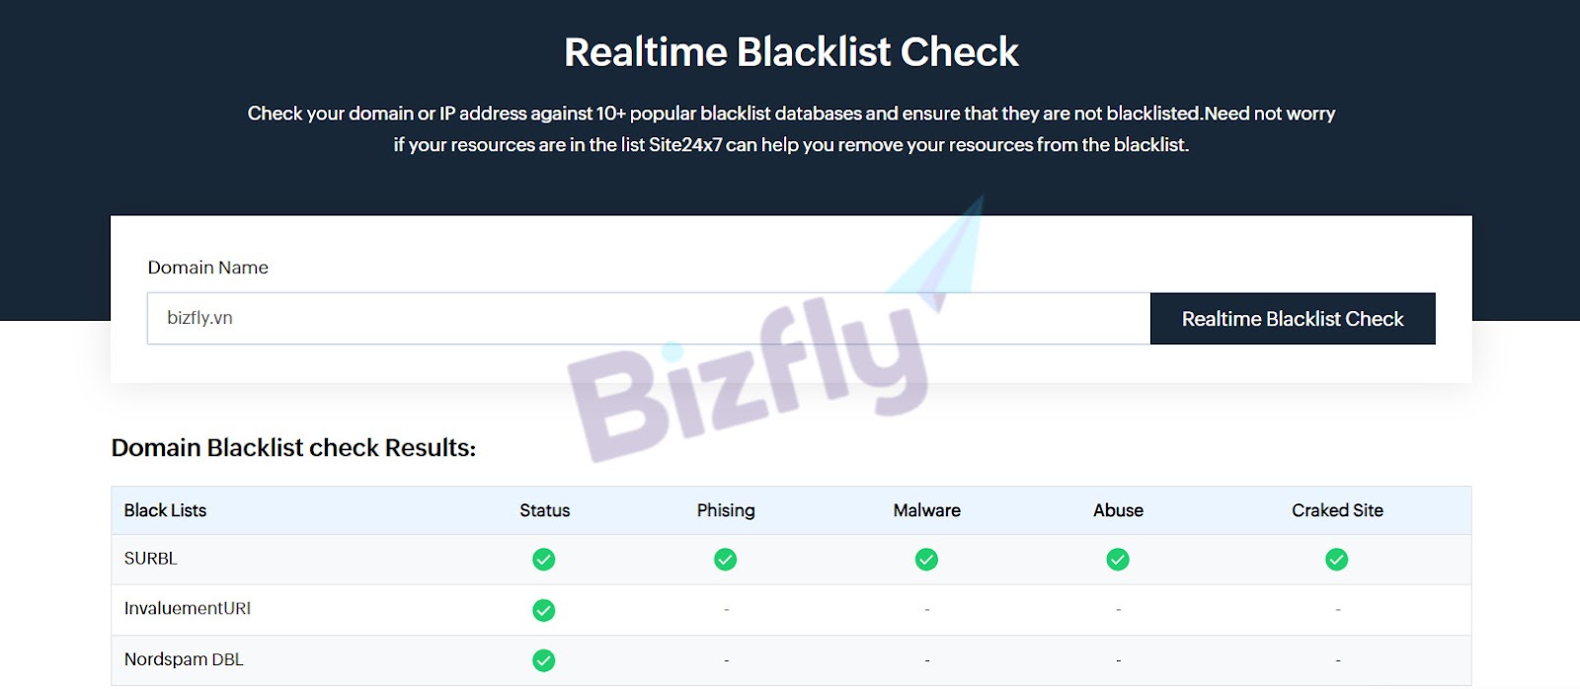Click the Status column header
Image resolution: width=1580 pixels, height=689 pixels.
click(x=544, y=510)
